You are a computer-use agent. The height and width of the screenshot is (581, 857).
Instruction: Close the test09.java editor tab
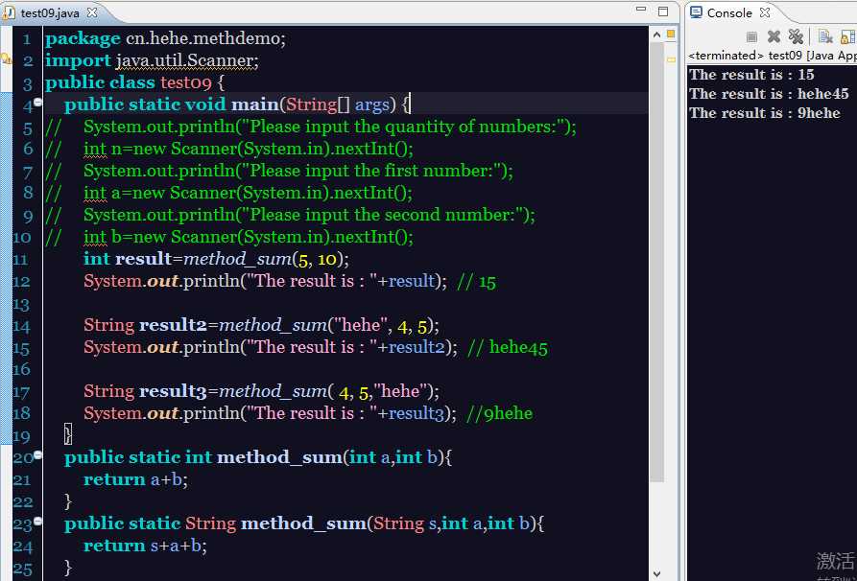92,12
